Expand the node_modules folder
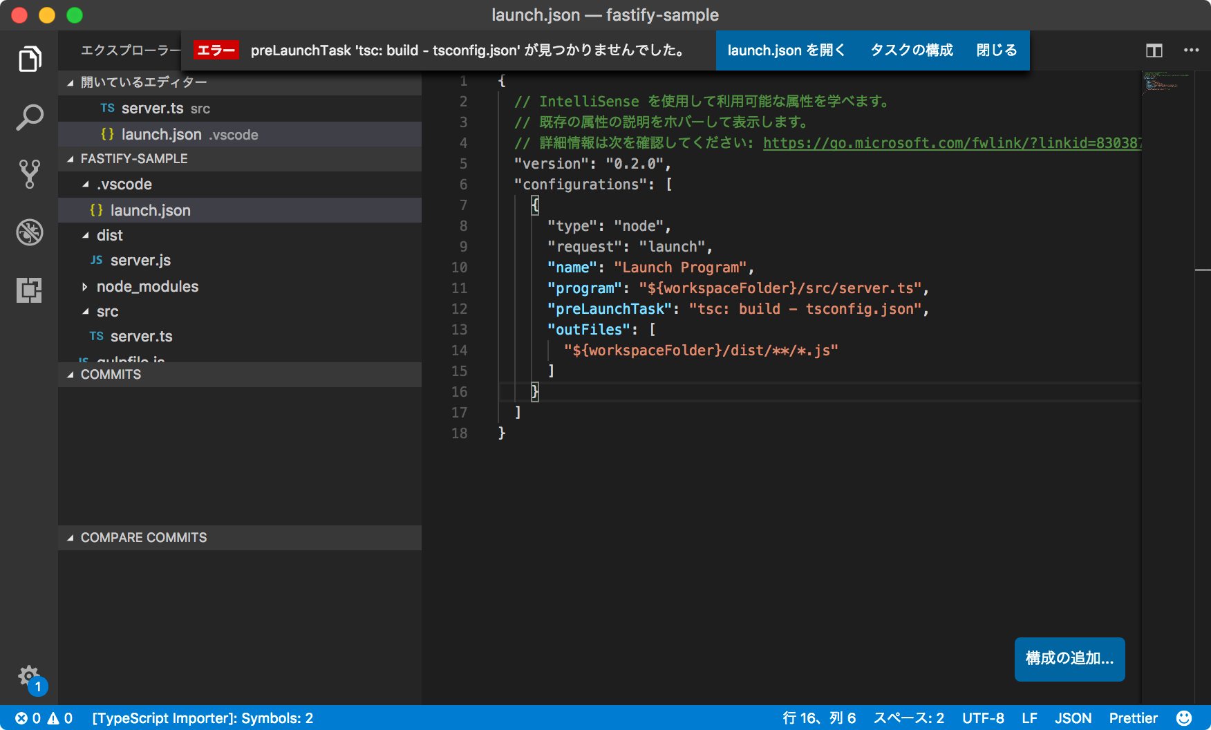This screenshot has height=730, width=1211. pos(85,286)
